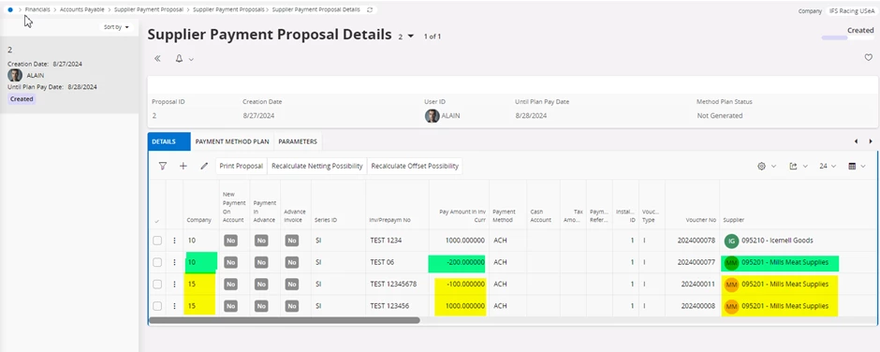The image size is (880, 352).
Task: Open the table gear settings icon
Action: (762, 167)
